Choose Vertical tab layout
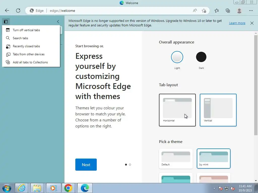 [218, 110]
